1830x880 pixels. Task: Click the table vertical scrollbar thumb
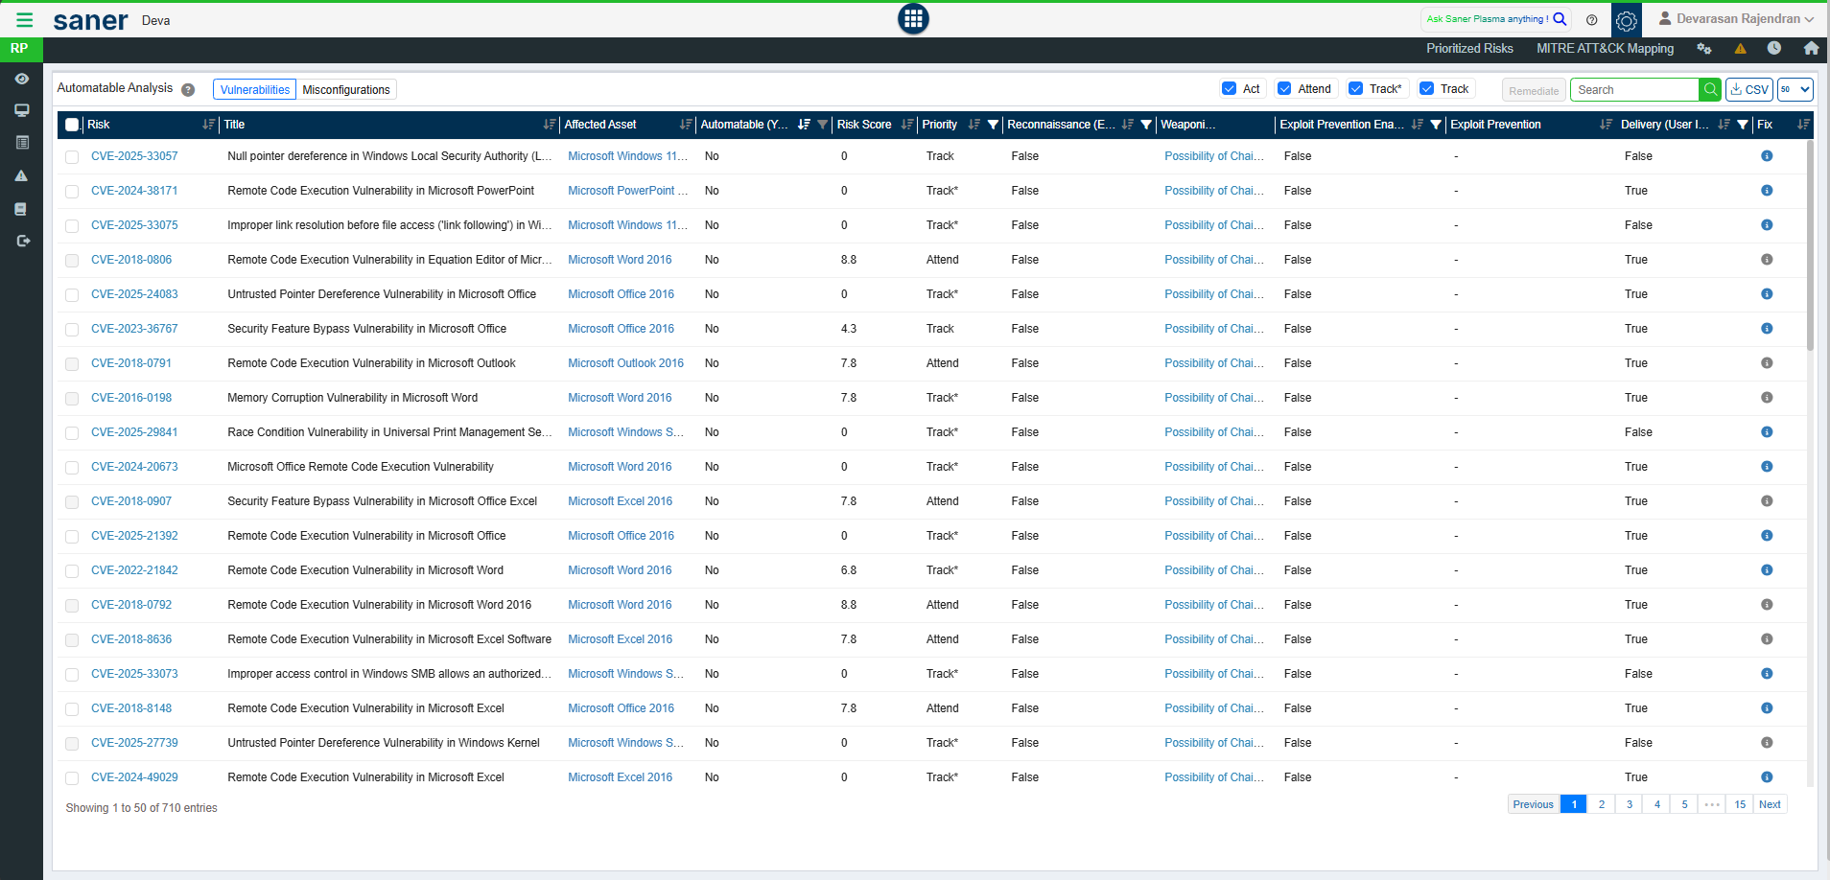point(1810,245)
